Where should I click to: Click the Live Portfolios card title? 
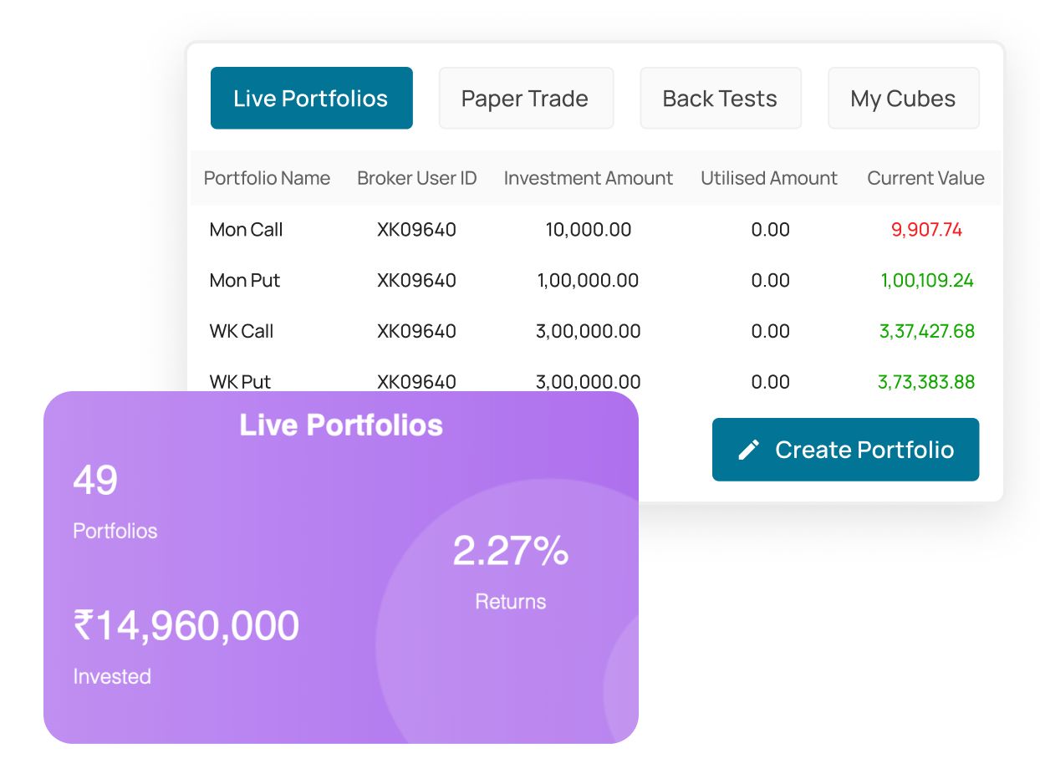(341, 425)
